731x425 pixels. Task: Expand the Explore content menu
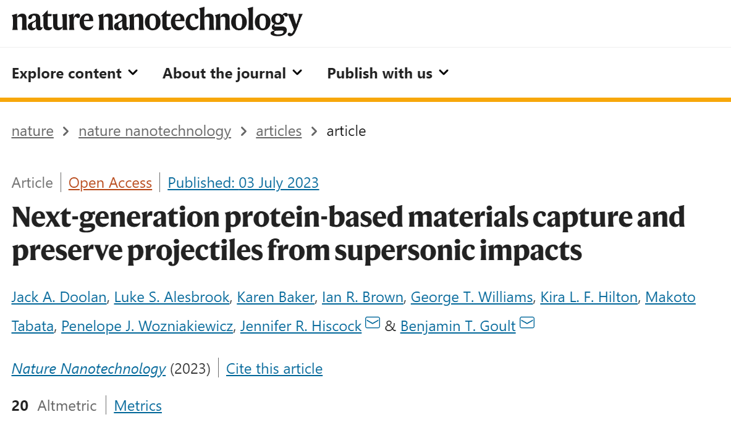point(75,73)
